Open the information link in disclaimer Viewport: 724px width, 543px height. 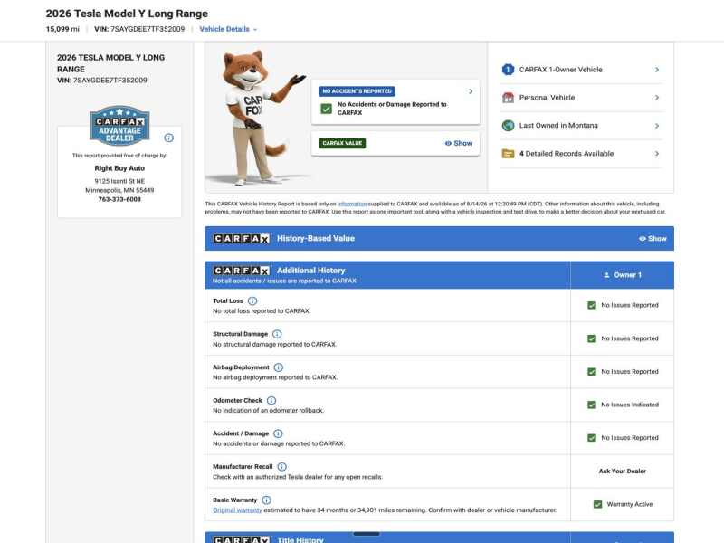tap(352, 204)
